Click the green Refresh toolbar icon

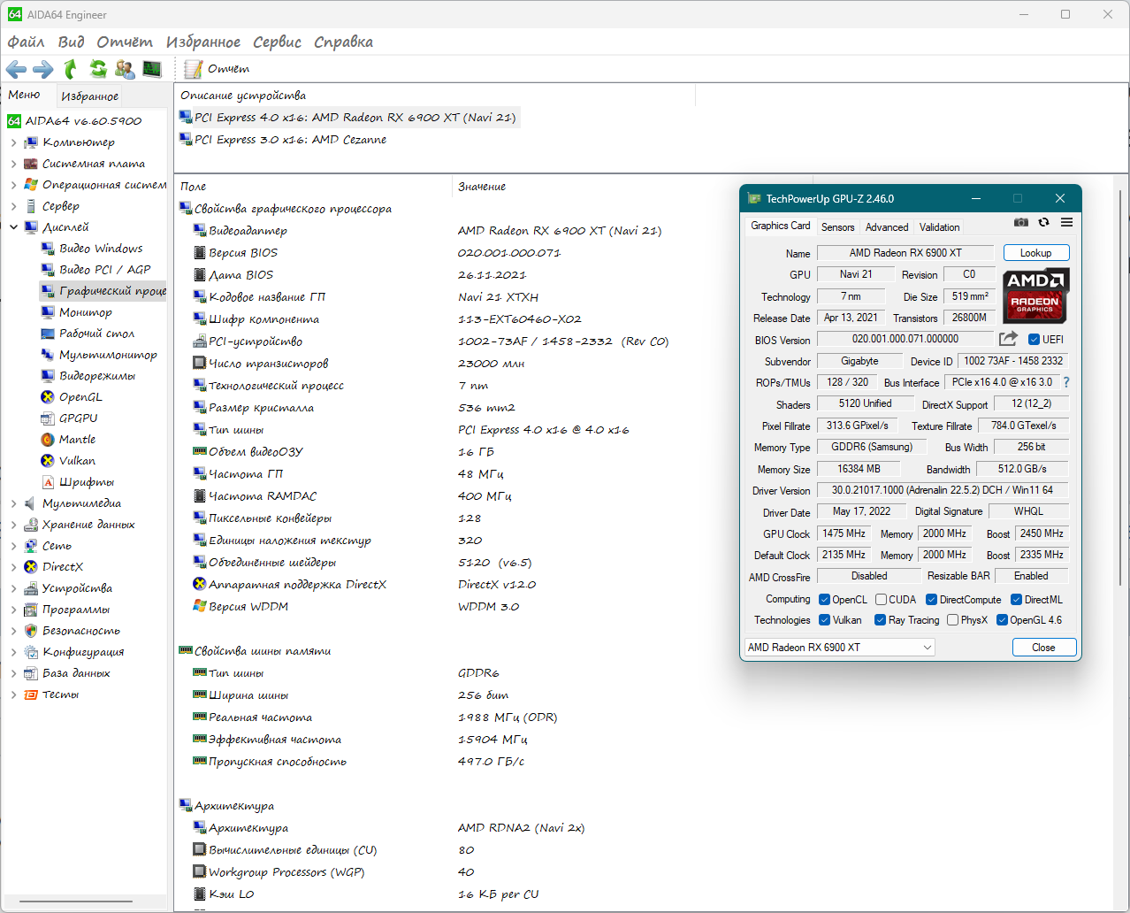click(98, 69)
